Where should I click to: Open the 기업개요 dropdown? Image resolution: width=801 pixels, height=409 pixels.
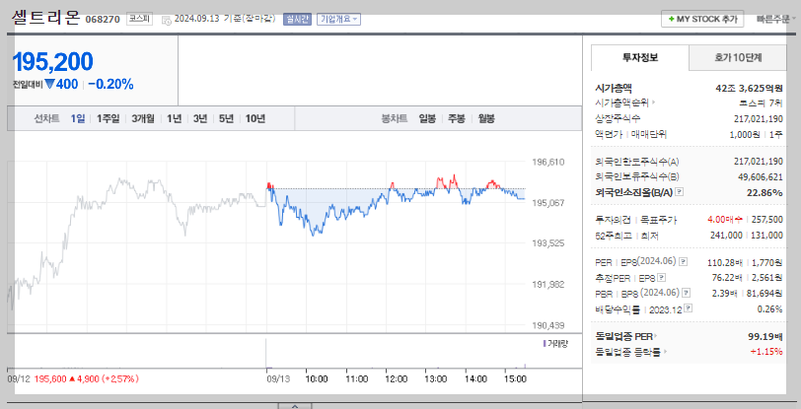click(338, 19)
